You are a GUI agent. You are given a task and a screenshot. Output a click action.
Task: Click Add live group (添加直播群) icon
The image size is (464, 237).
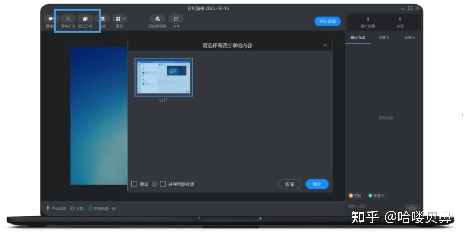coord(157,19)
